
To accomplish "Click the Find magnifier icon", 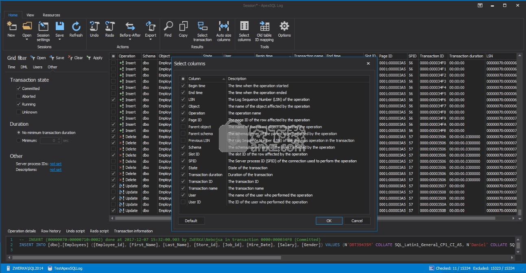I will [168, 26].
